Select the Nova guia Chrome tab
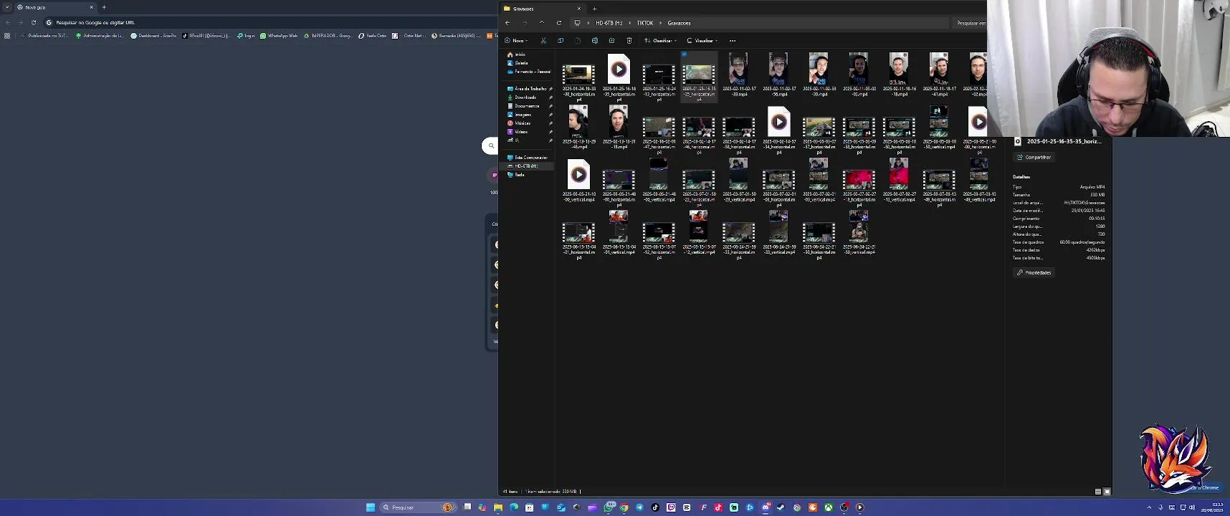Viewport: 1230px width, 516px height. (x=56, y=7)
